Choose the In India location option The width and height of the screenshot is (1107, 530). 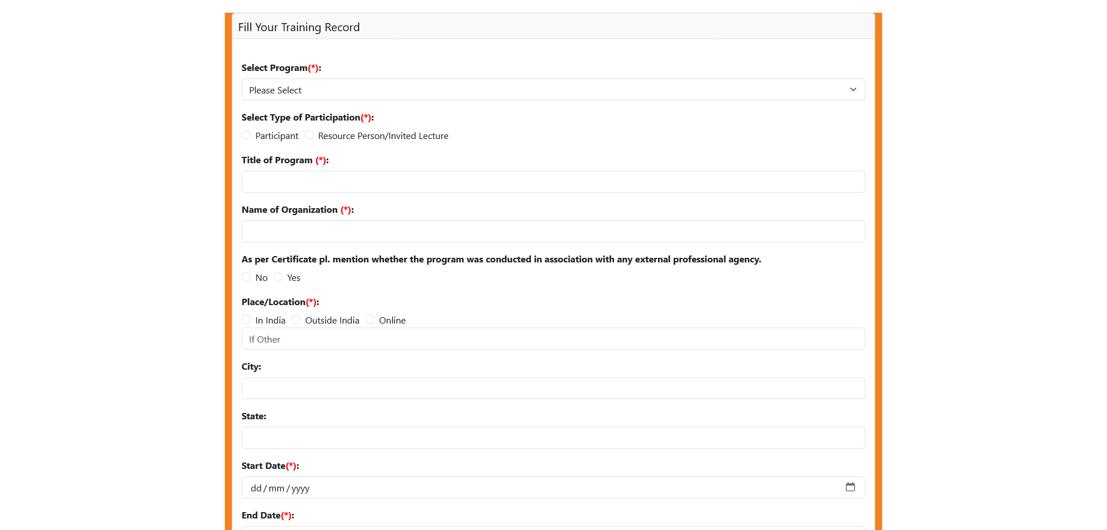(246, 319)
